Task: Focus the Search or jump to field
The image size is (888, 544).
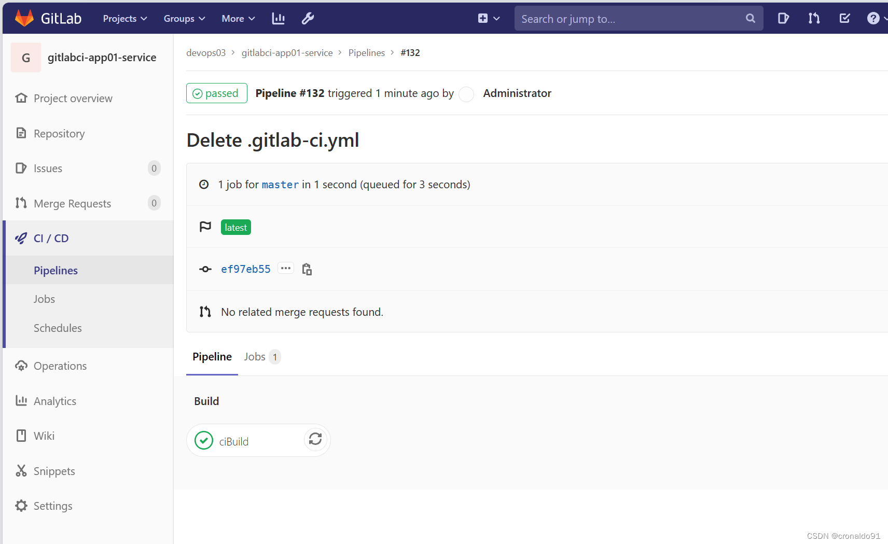Action: (639, 19)
